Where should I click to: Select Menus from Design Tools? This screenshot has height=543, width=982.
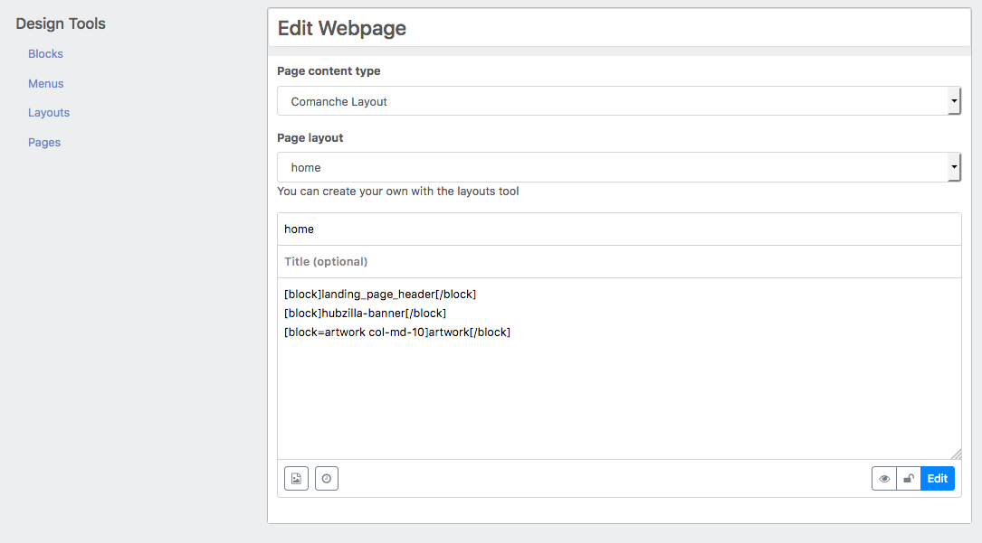45,83
